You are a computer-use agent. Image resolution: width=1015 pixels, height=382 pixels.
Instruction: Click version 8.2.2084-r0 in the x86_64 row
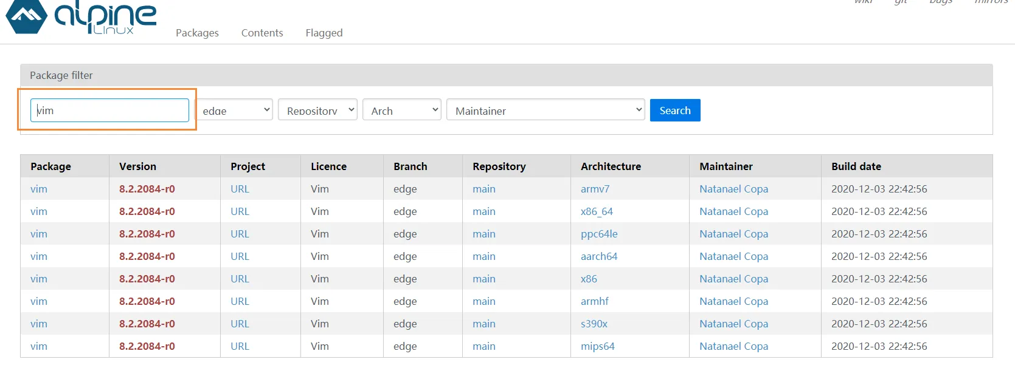(147, 211)
